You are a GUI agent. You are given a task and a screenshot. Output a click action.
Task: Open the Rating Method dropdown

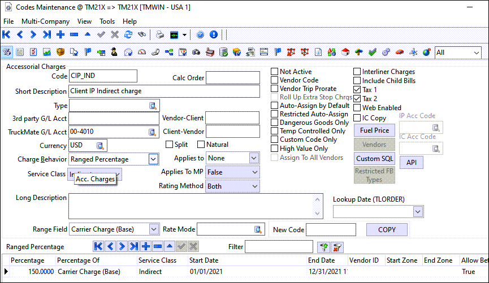tap(254, 186)
